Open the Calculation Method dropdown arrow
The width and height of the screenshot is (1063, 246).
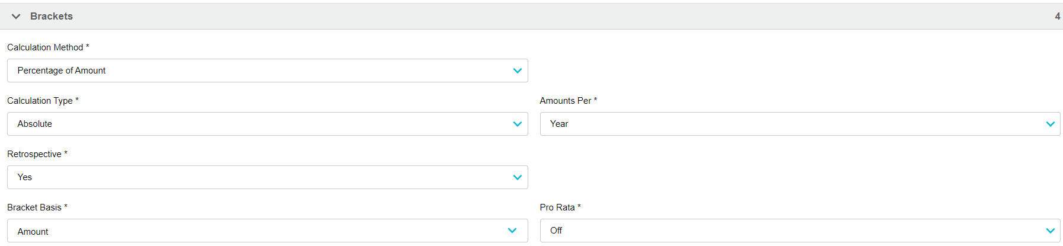point(517,71)
